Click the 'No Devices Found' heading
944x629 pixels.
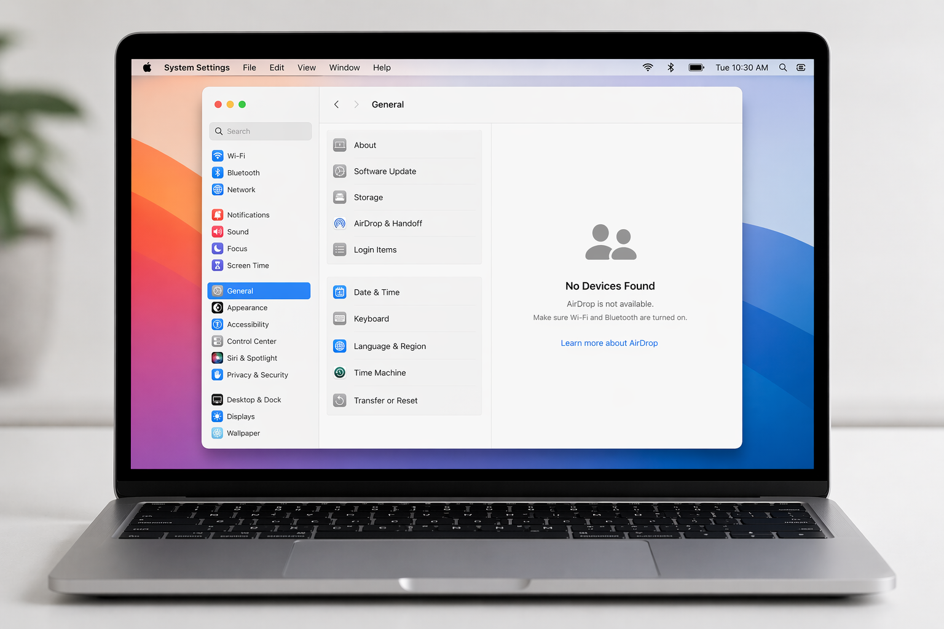point(610,286)
